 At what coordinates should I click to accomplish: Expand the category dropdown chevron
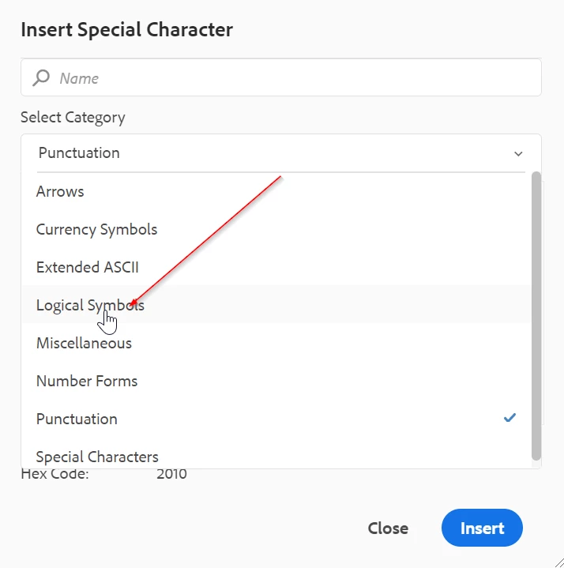(x=518, y=153)
